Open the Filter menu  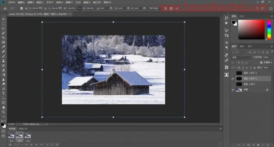tap(69, 2)
